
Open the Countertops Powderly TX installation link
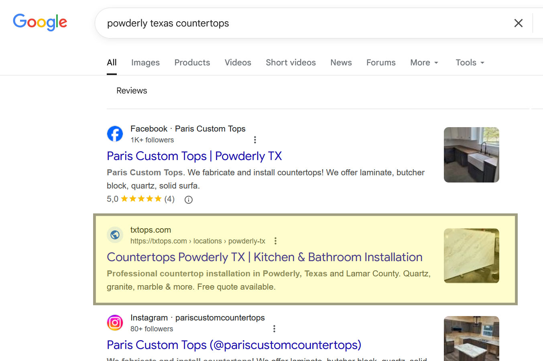264,257
